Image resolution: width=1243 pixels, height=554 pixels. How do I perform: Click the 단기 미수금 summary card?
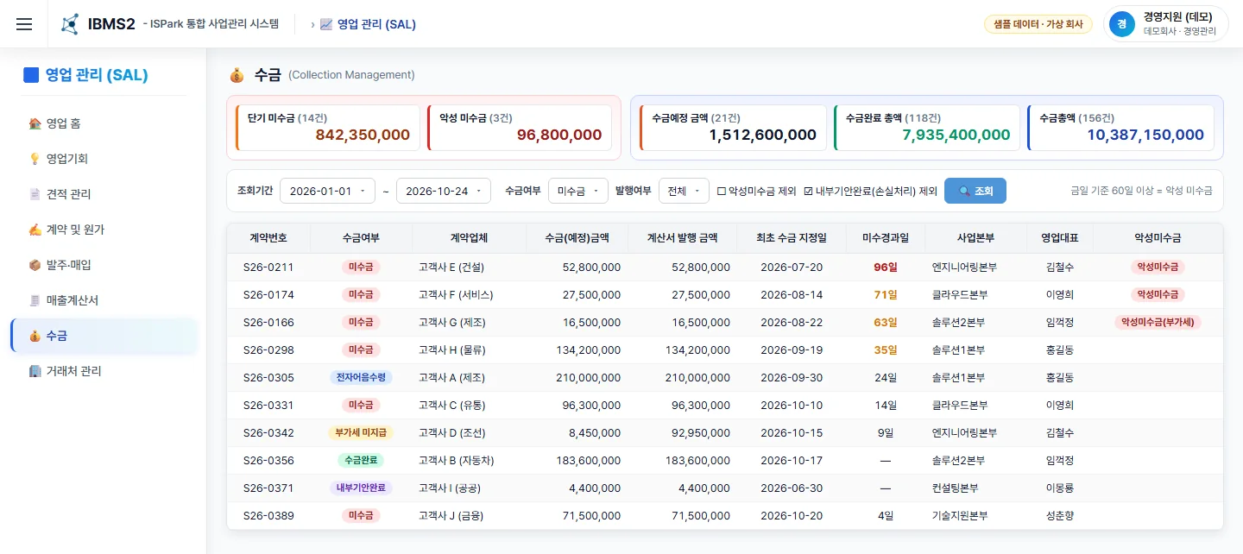[328, 128]
